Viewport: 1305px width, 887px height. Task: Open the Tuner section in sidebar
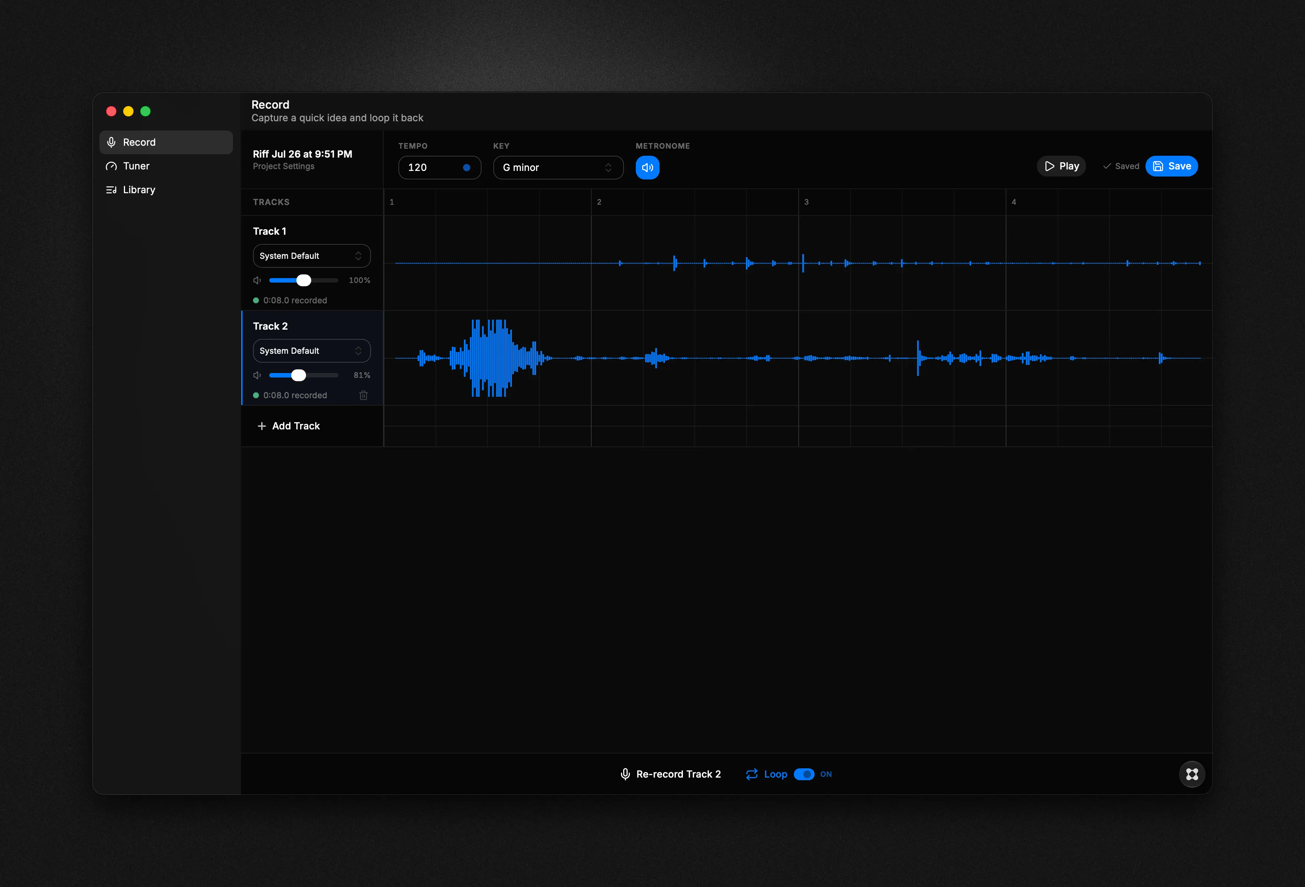166,166
